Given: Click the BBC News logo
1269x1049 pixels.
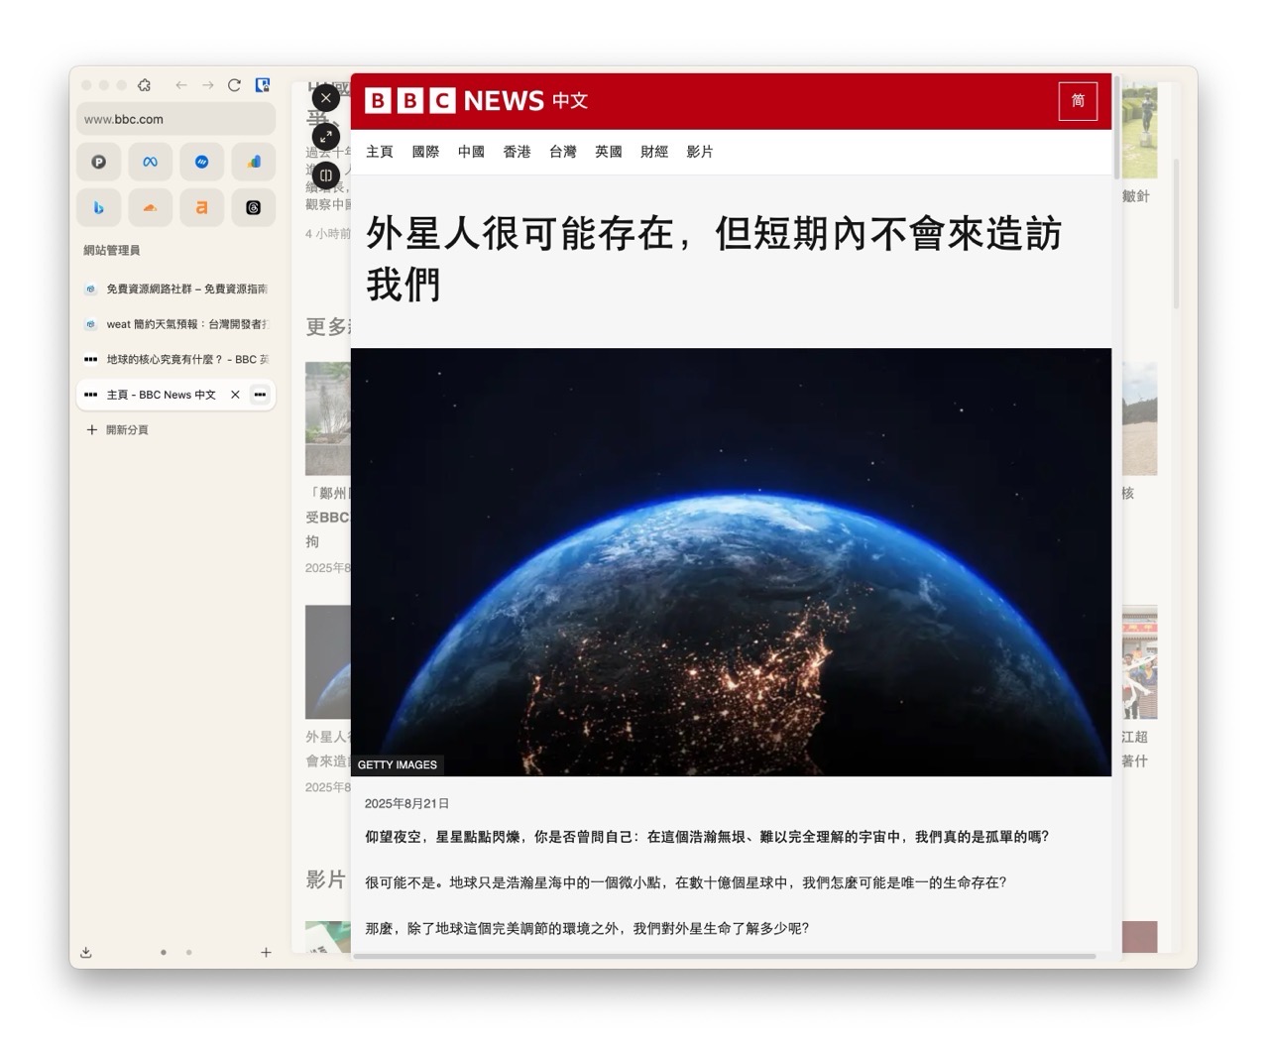Looking at the screenshot, I should (x=476, y=100).
